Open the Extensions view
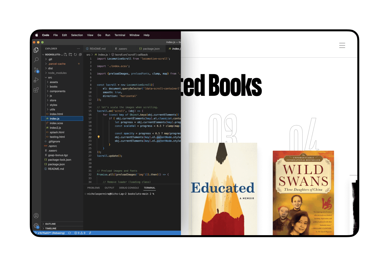Viewport: 389px width, 267px height. [x=36, y=90]
